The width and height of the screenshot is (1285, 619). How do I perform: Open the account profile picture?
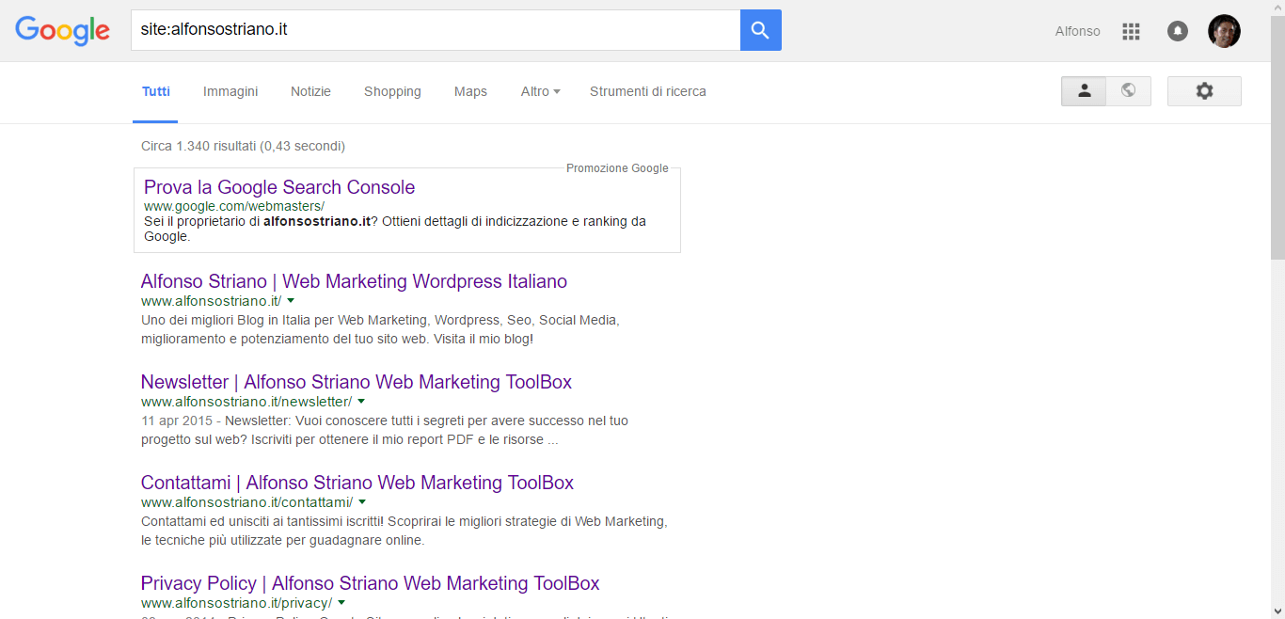coord(1224,31)
